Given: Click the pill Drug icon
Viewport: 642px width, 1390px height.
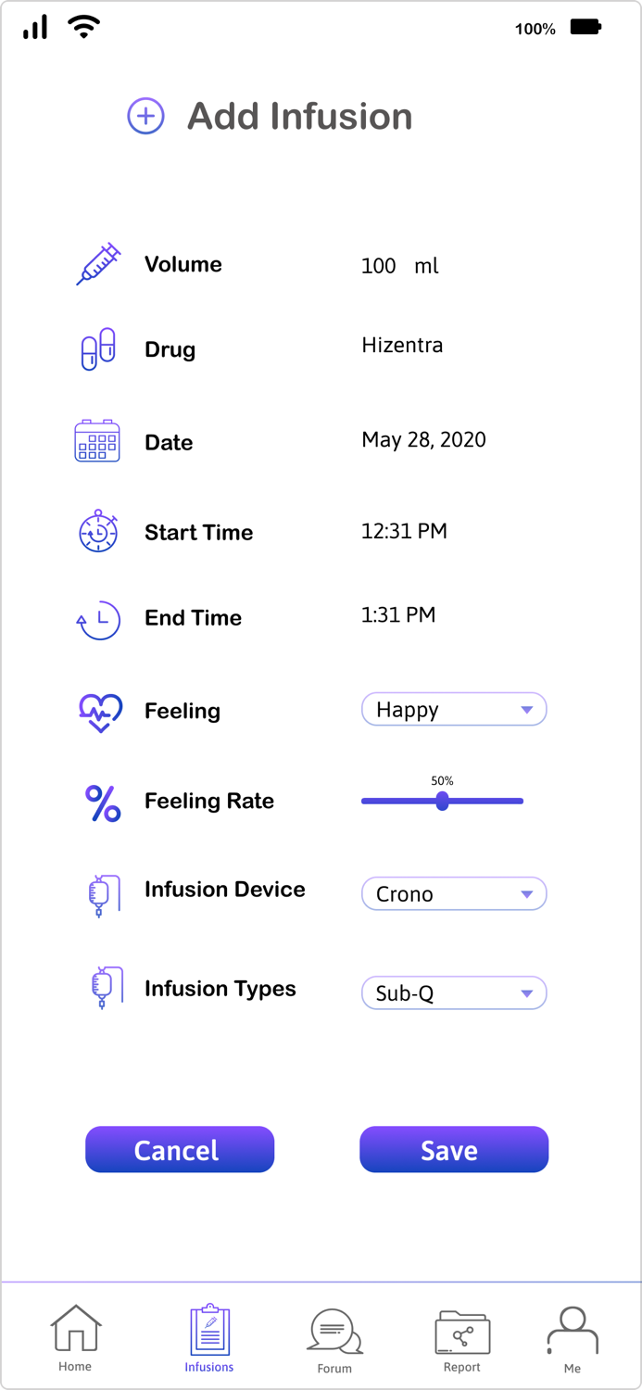Looking at the screenshot, I should pyautogui.click(x=96, y=349).
